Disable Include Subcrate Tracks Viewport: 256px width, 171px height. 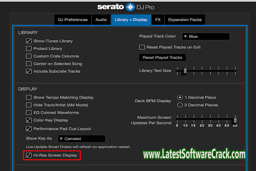[x=29, y=71]
